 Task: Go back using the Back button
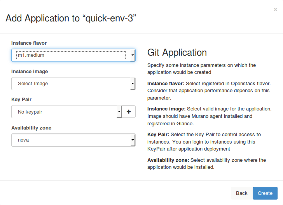(241, 193)
